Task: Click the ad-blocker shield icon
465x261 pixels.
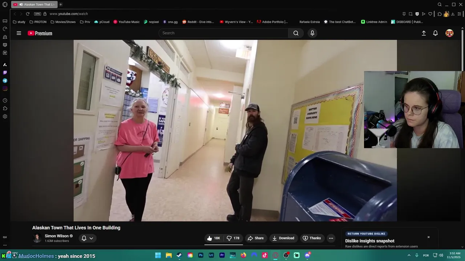Action: click(x=417, y=14)
